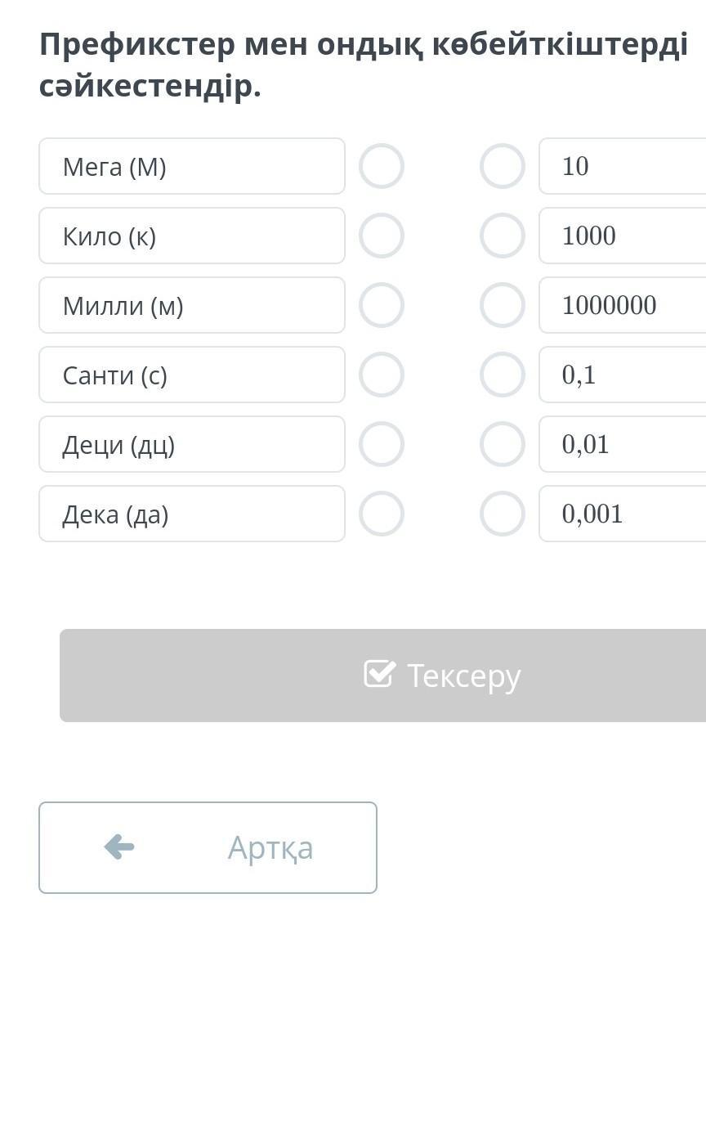Select the radio circle next to Мега (М)
Screen dimensions: 706x1136
pyautogui.click(x=382, y=166)
